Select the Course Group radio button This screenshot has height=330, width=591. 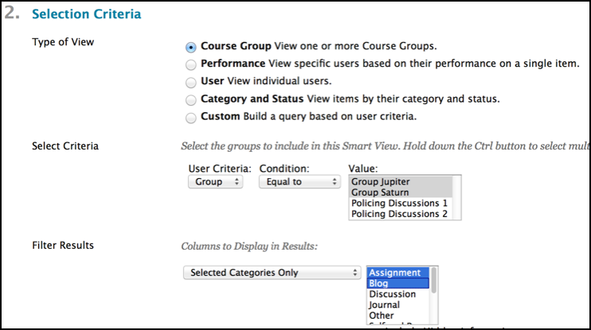(x=190, y=46)
